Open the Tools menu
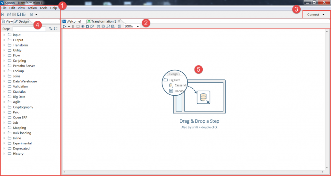This screenshot has height=176, width=331. click(44, 8)
